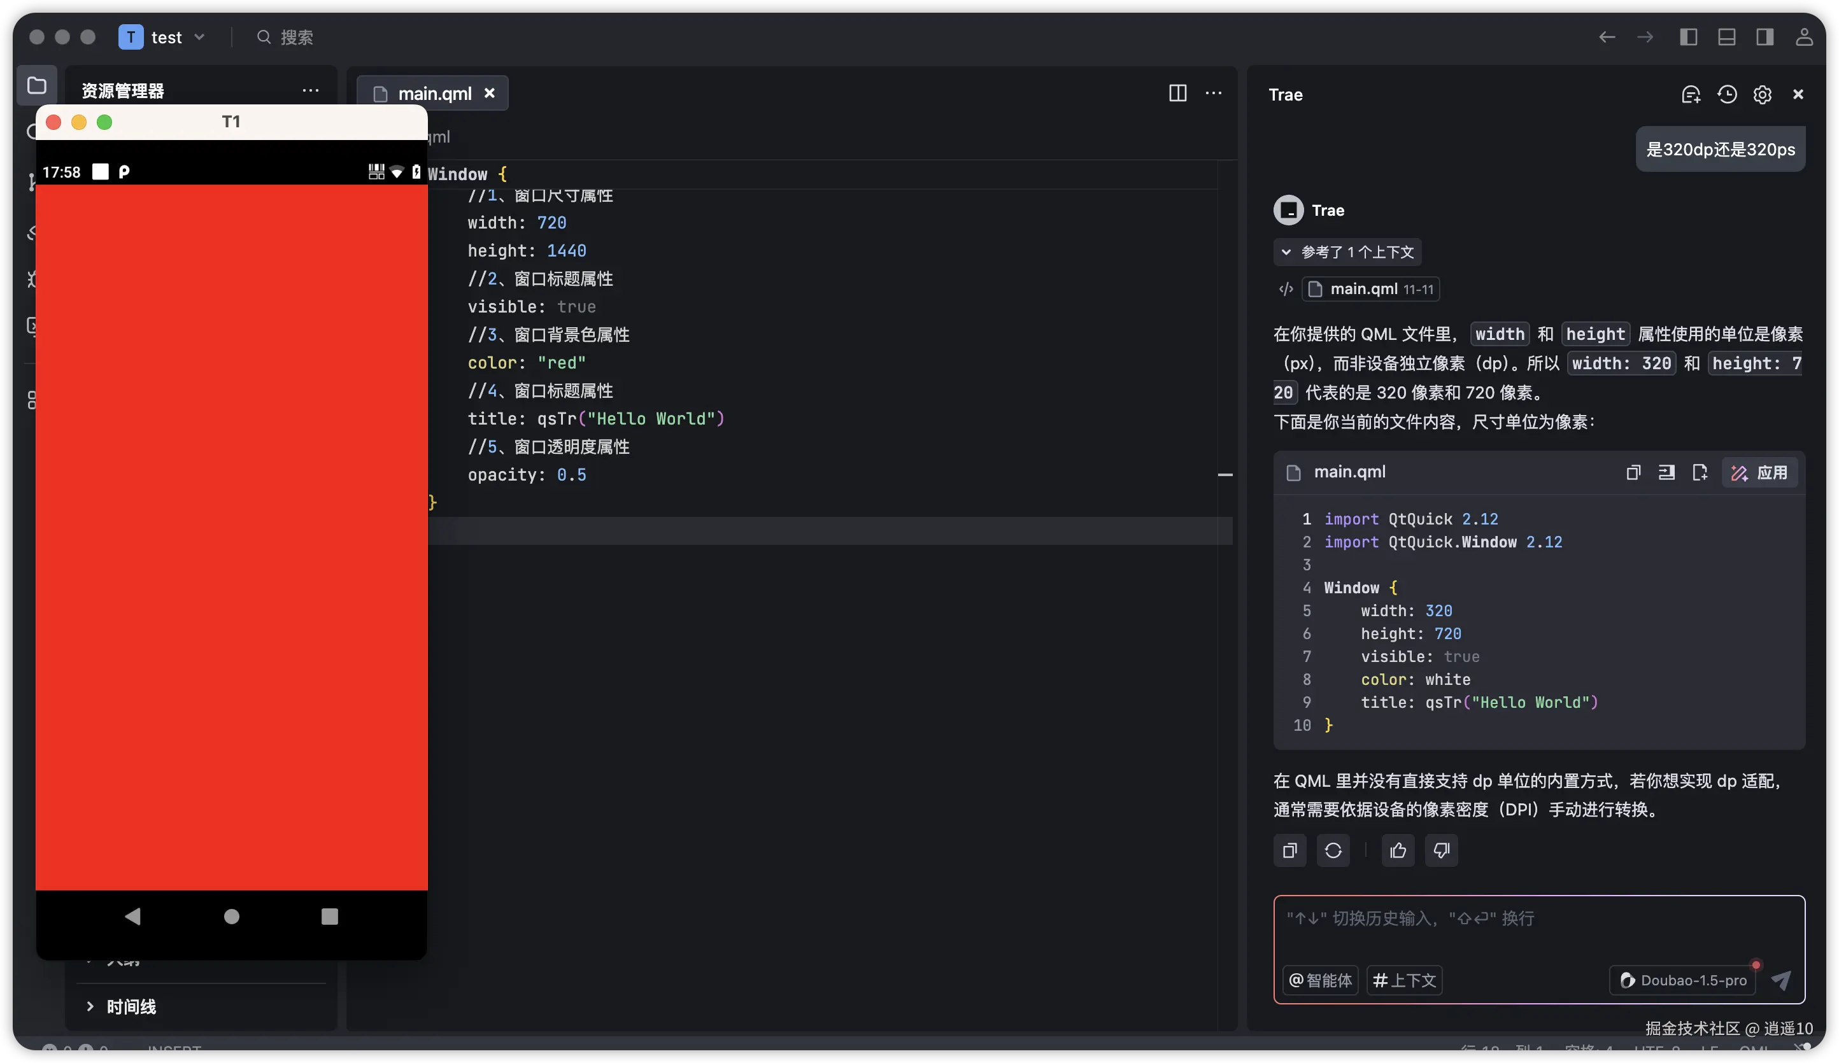Click the 应用 apply button

pos(1759,473)
